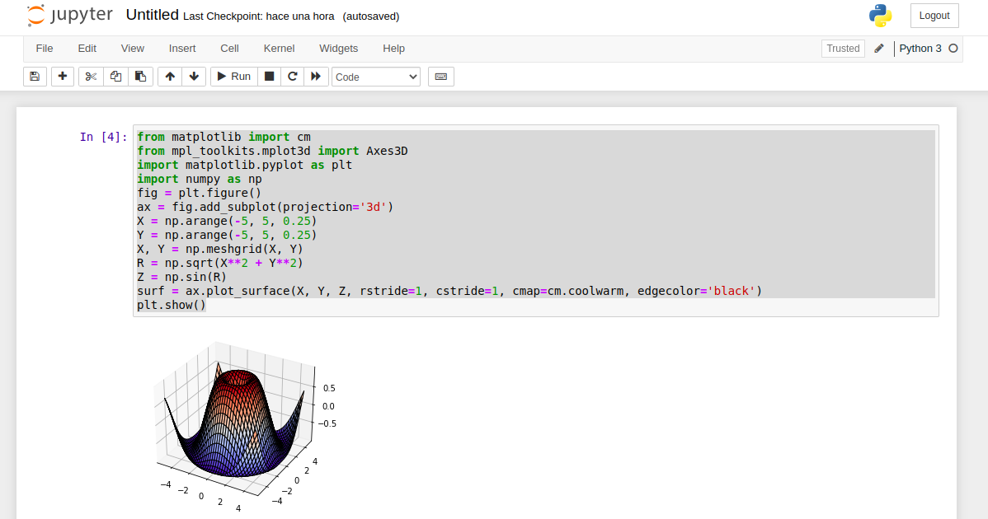Insert a cell below with the plus icon
Screen dimensions: 988x519
pos(63,77)
